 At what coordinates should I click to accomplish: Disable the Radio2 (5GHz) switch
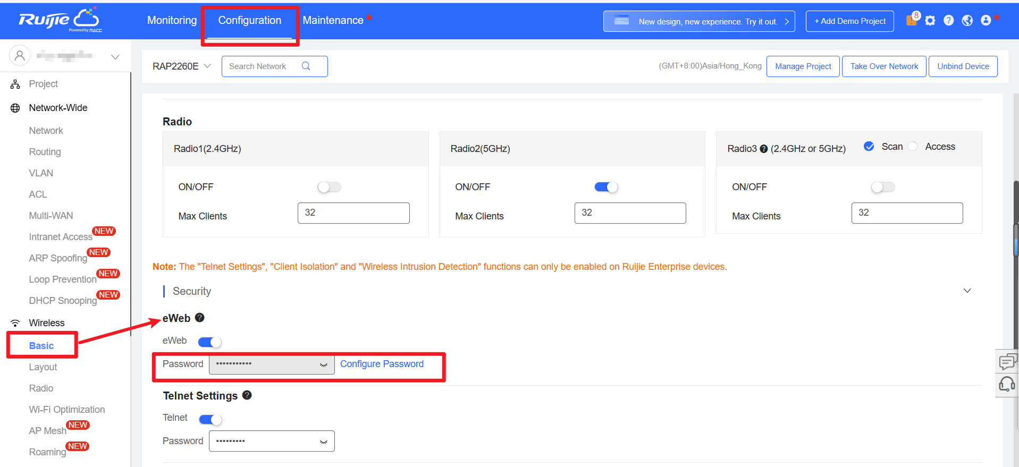(x=606, y=187)
